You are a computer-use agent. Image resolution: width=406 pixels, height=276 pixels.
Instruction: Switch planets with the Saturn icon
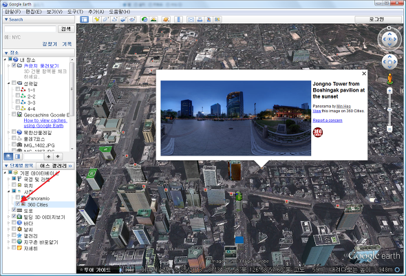[x=166, y=19]
